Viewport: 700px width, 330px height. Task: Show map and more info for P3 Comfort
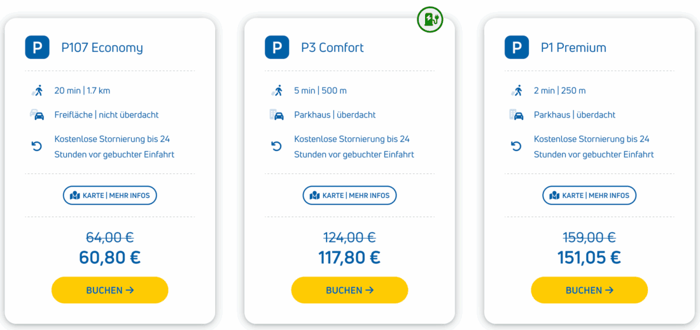coord(349,195)
